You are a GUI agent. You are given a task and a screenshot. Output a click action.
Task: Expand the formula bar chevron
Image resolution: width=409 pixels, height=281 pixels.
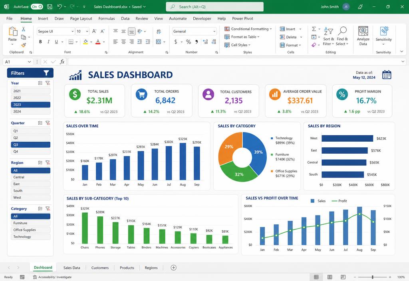click(x=403, y=61)
